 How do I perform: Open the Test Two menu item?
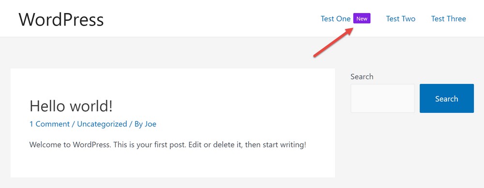(401, 19)
